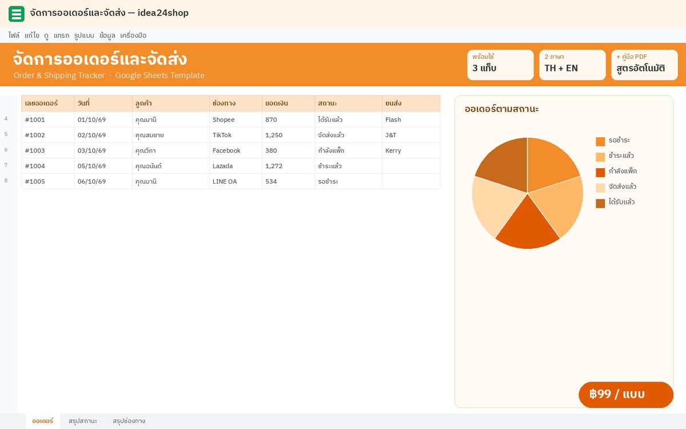This screenshot has width=686, height=429.
Task: Select the ลูกค้า column header
Action: pos(170,104)
